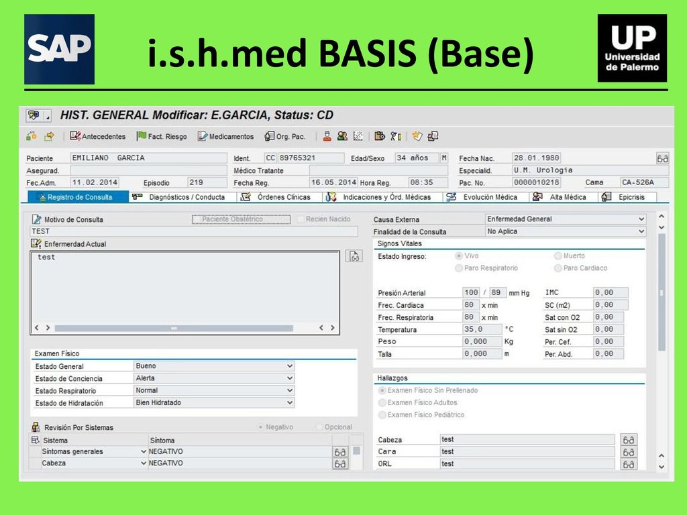Image resolution: width=687 pixels, height=515 pixels.
Task: Click the Revisión Por Sistemas table scrollbar
Action: pos(357,451)
